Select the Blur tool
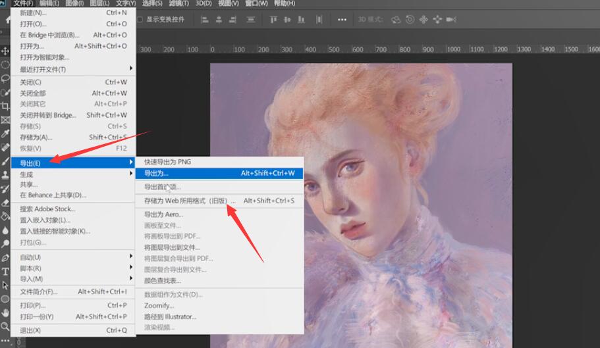600x348 pixels. 5,230
